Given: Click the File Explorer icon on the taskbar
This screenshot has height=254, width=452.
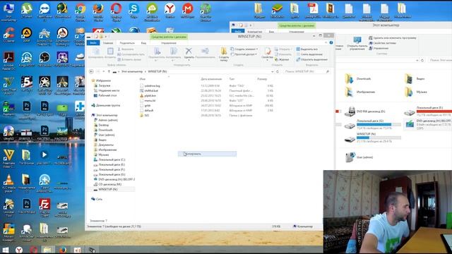Looking at the screenshot, I should (48, 250).
